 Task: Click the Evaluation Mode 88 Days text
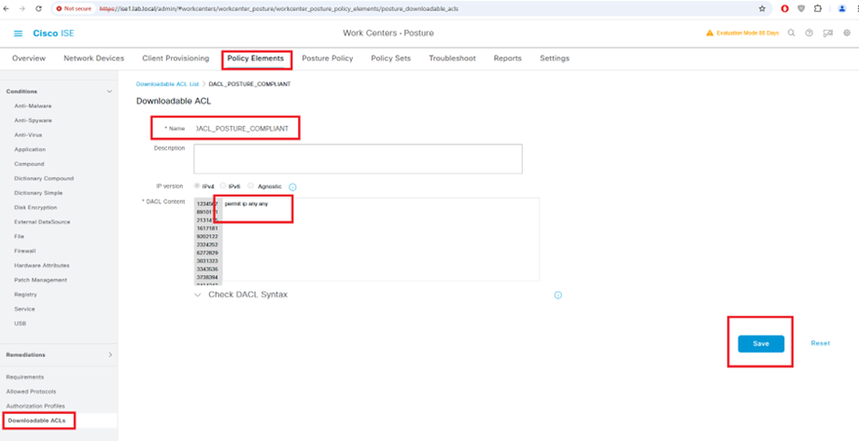point(747,34)
